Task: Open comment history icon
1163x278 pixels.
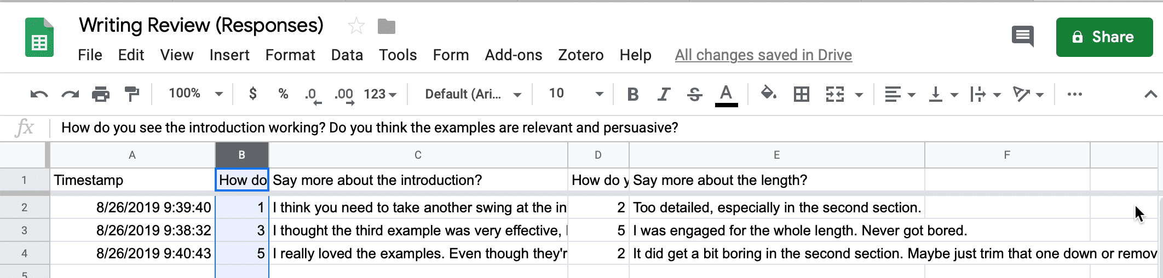Action: [1022, 37]
